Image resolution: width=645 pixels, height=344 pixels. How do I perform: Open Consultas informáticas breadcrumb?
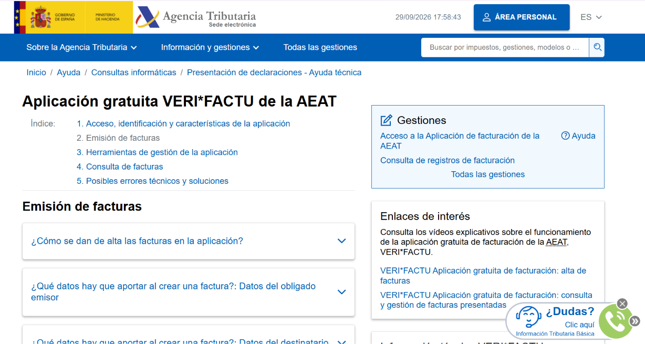(134, 72)
